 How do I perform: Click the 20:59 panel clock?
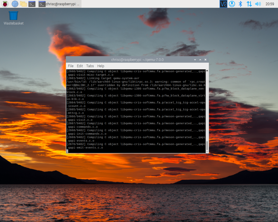[x=270, y=4]
